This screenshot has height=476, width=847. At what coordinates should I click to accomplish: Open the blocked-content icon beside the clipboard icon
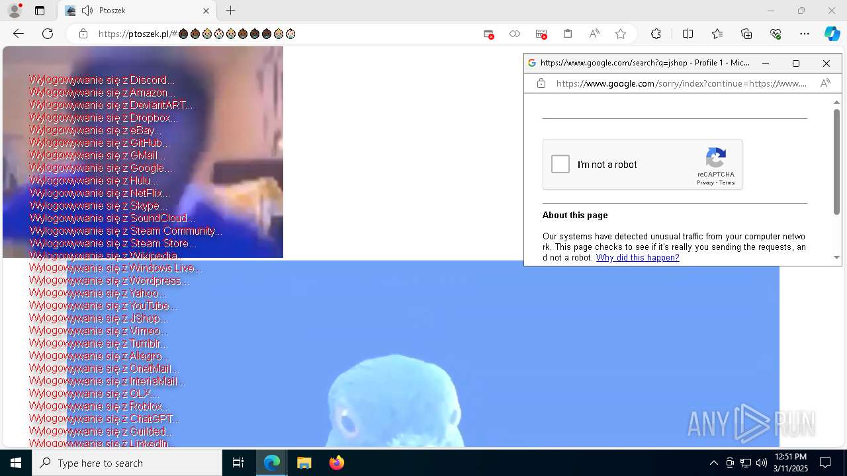coord(541,34)
